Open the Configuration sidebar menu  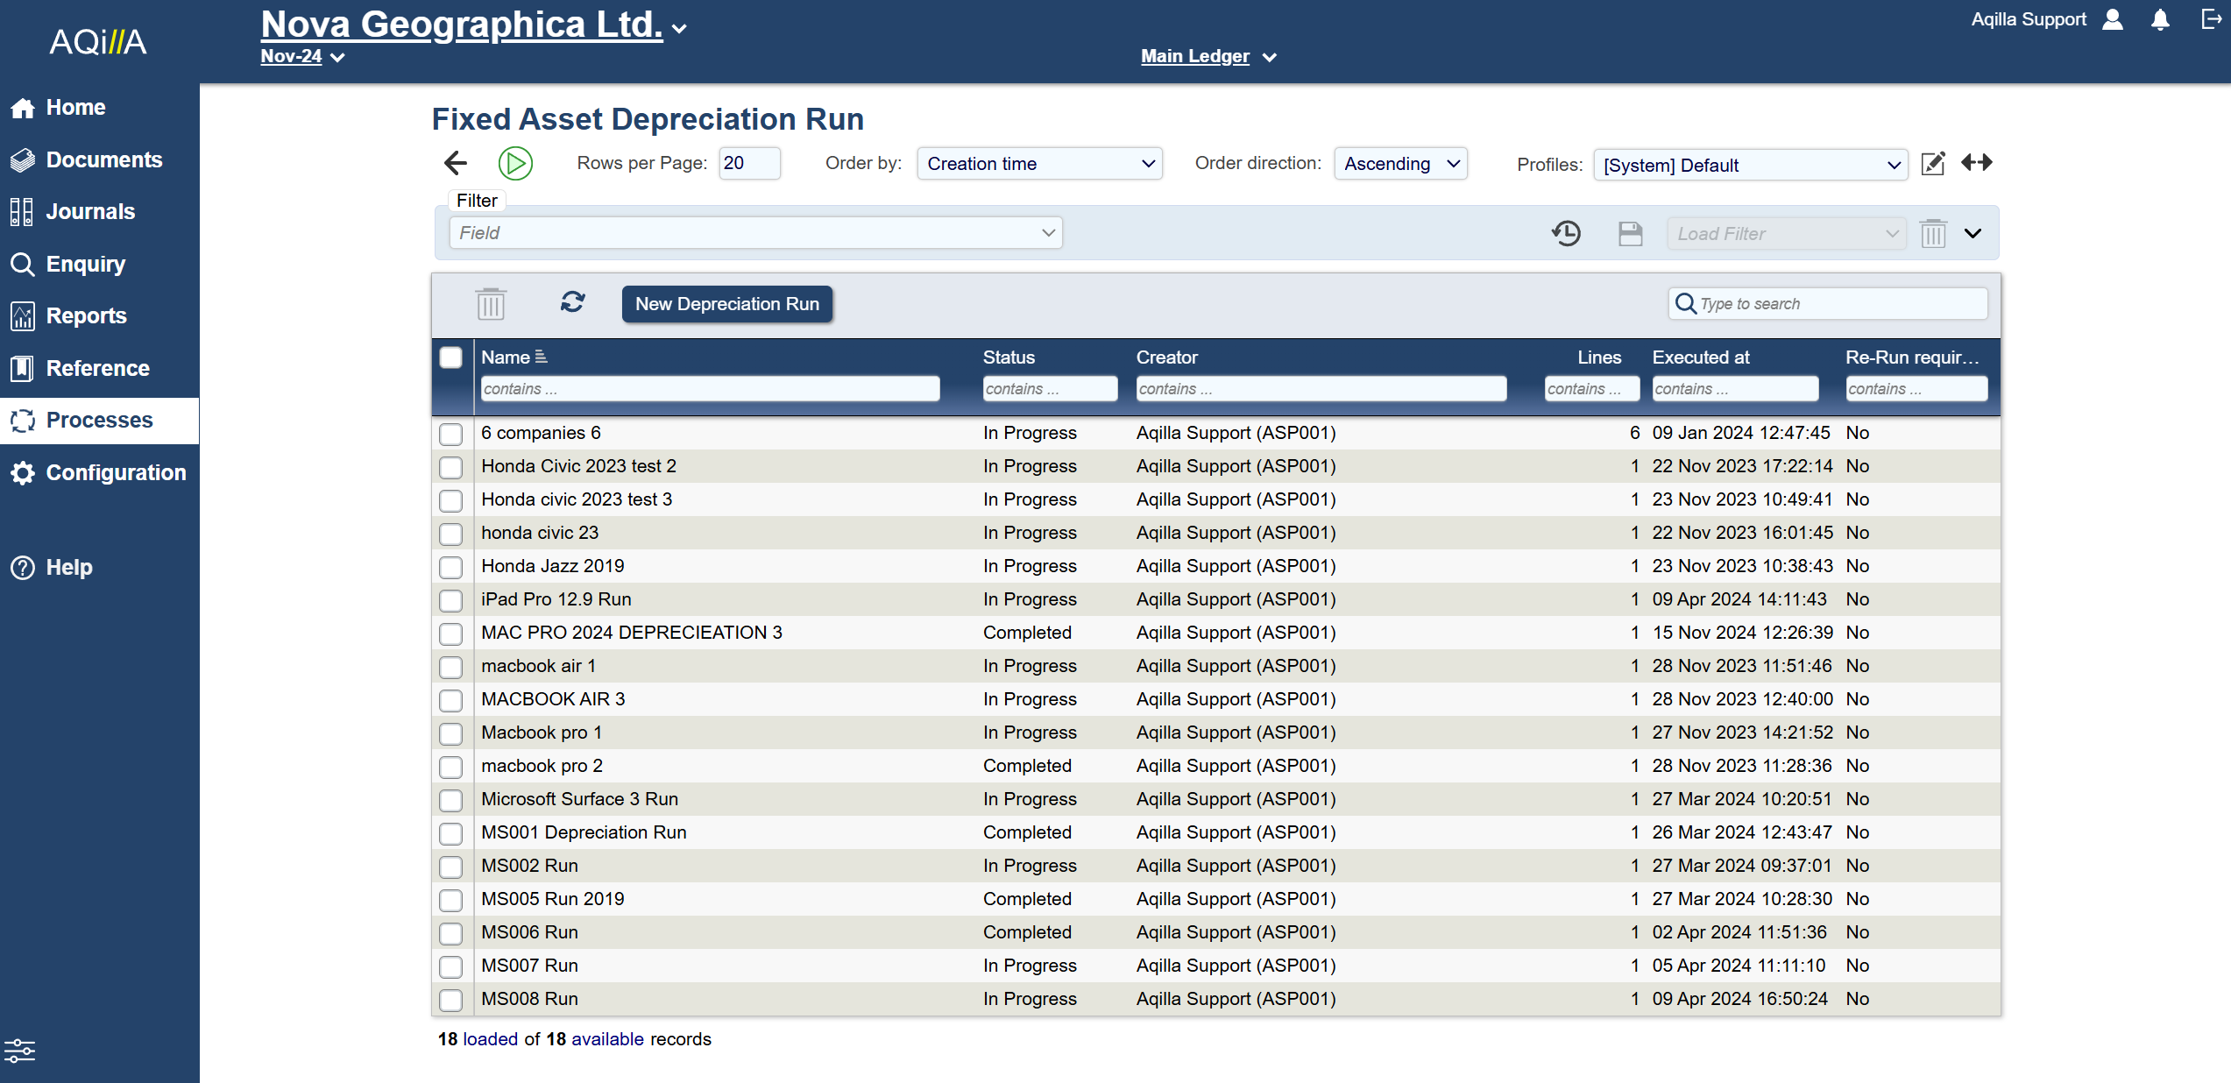pyautogui.click(x=116, y=473)
